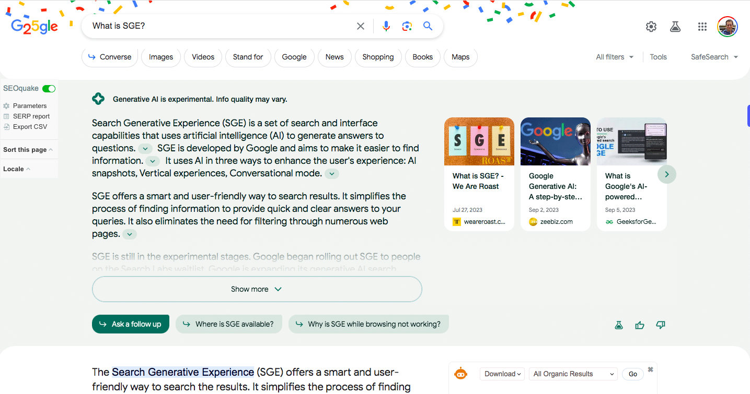Click the Google 25th anniversary logo

click(34, 26)
